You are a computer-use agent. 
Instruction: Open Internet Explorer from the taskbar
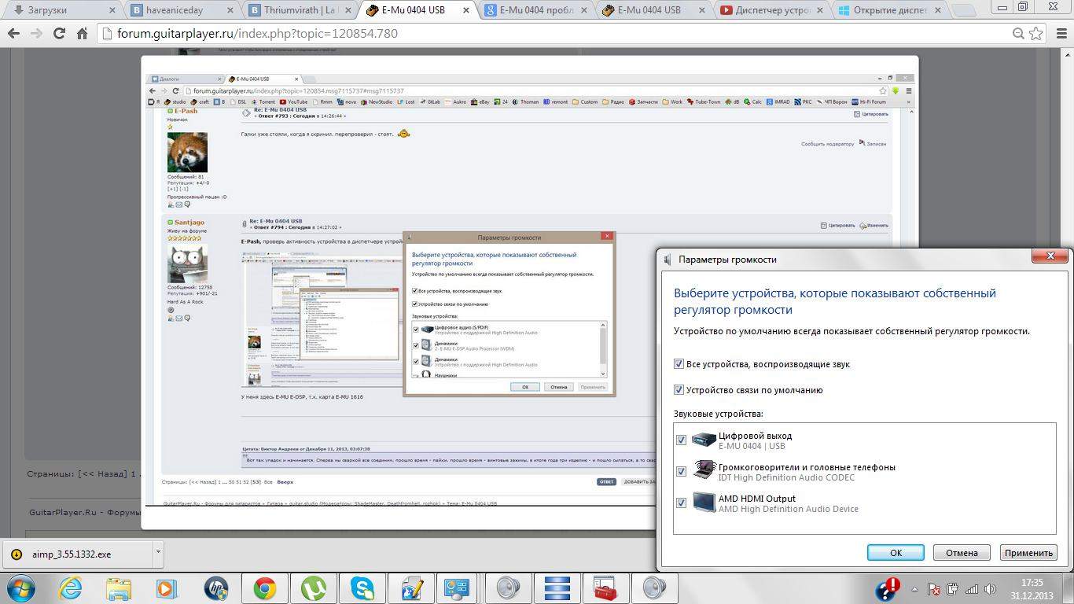[70, 588]
